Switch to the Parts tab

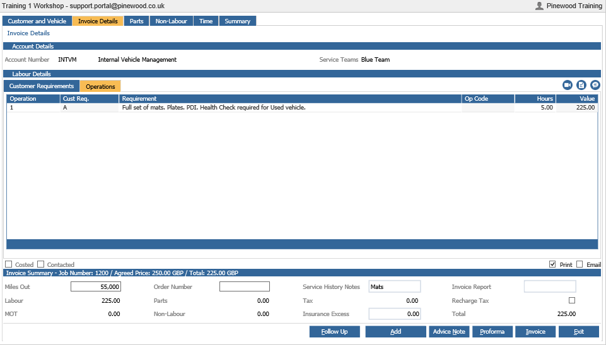(x=136, y=21)
